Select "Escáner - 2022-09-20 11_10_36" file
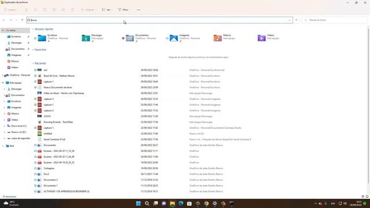370x208 pixels. click(x=59, y=151)
